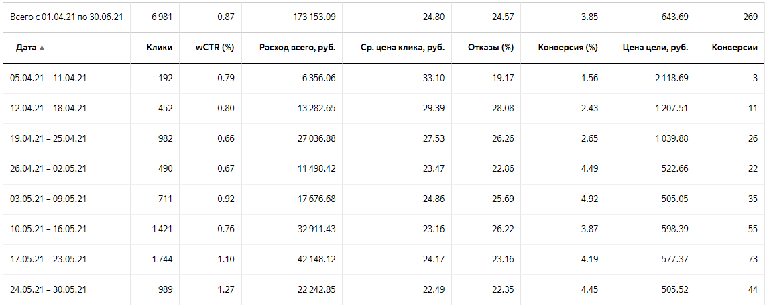
Task: Click the sort arrow next to Дата
Action: tap(42, 48)
